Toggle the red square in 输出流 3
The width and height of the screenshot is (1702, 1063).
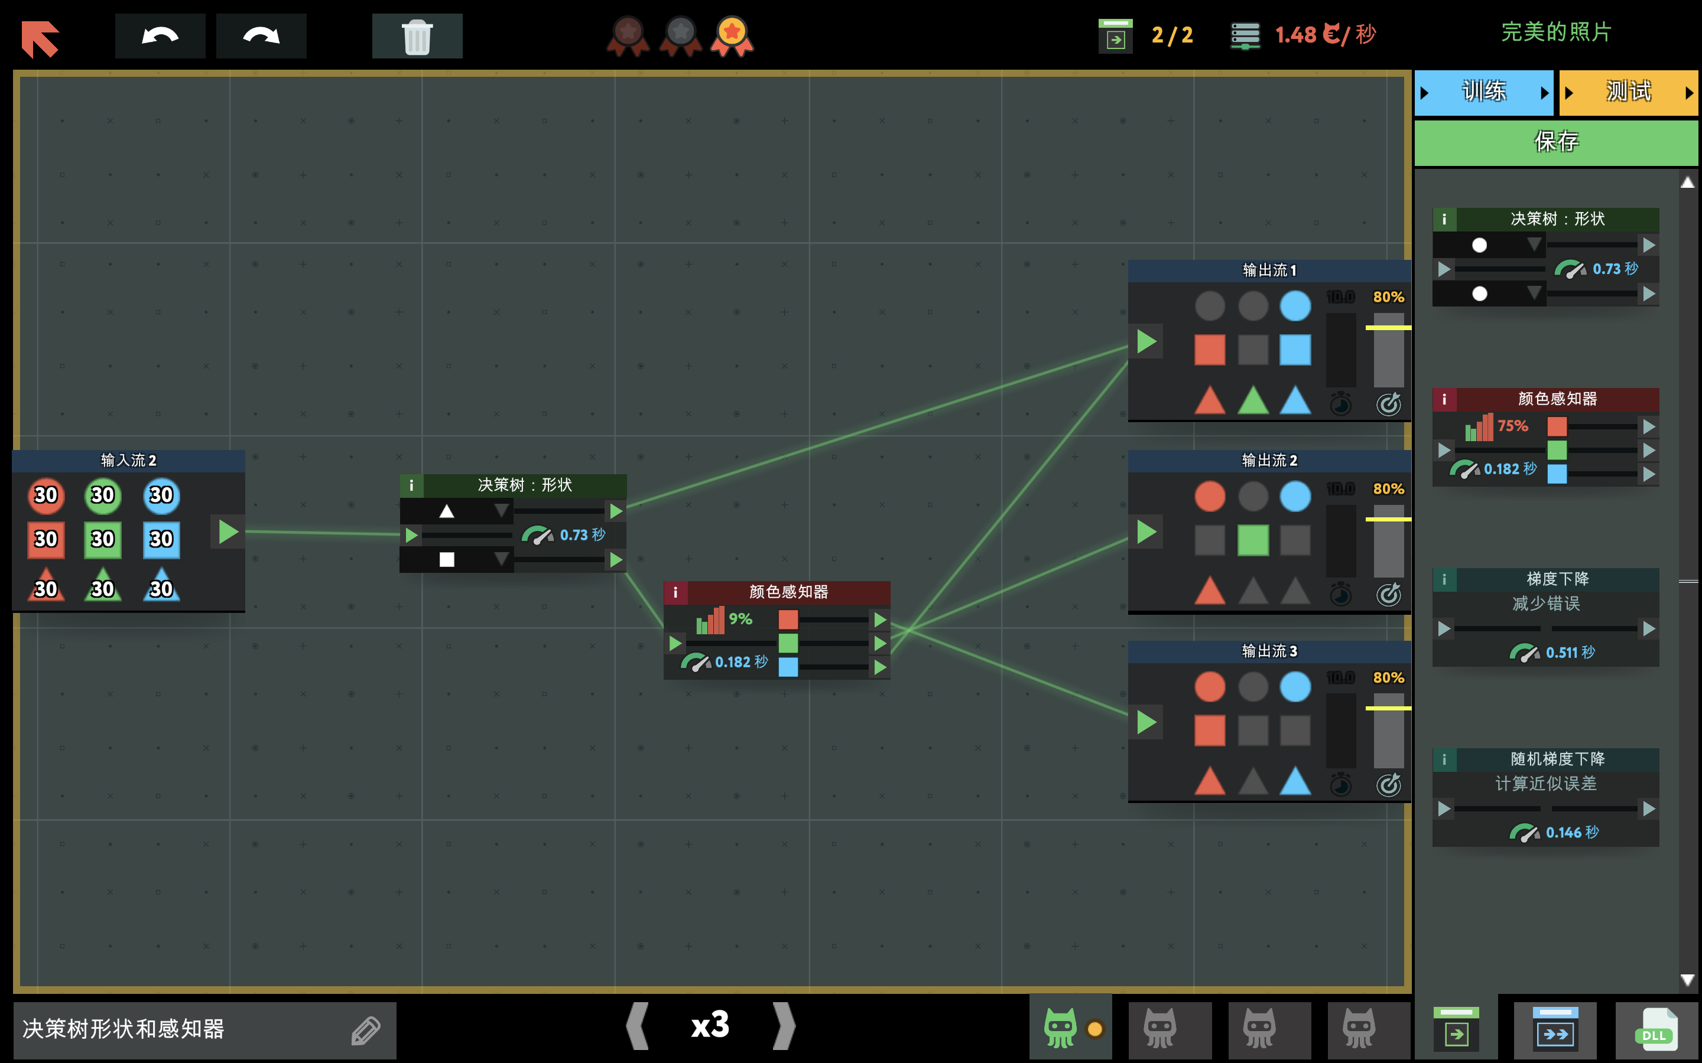[1210, 731]
